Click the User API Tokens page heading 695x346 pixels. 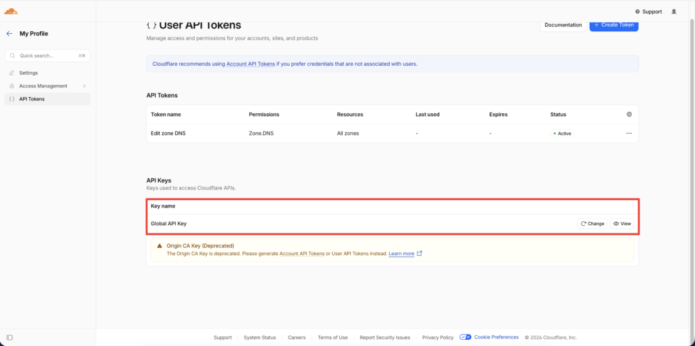pos(200,25)
